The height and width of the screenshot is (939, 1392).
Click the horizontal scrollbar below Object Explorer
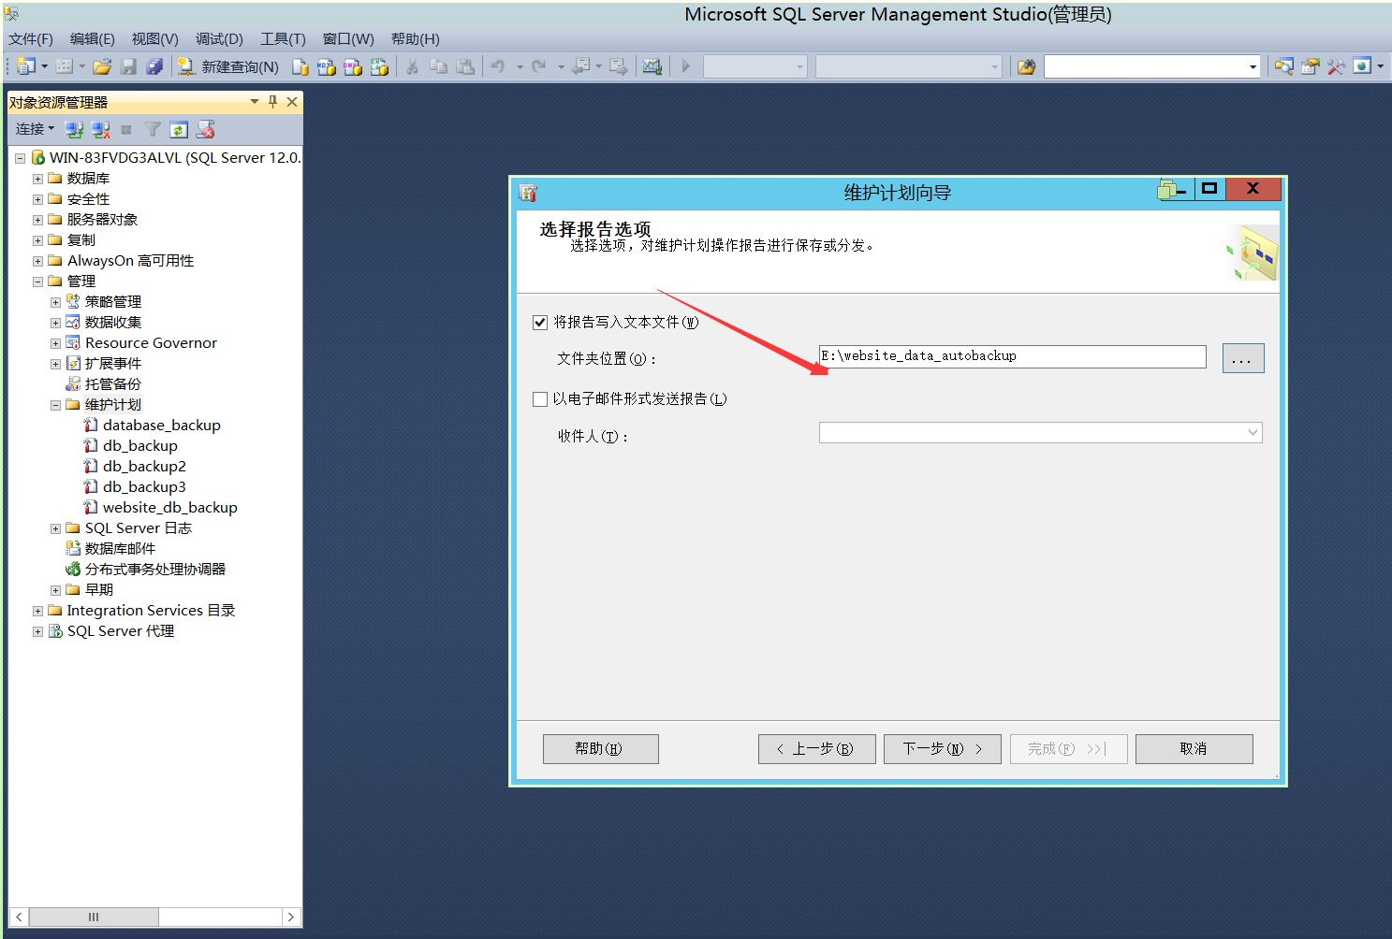tap(93, 917)
